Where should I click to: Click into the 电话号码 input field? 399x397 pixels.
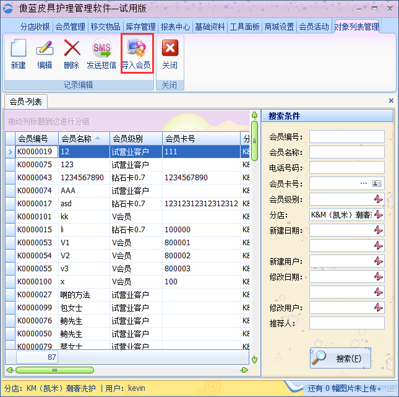(x=346, y=168)
